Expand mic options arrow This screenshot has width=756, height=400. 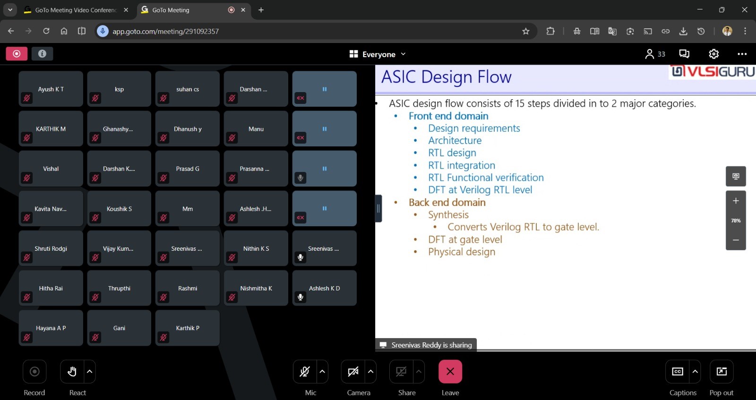pyautogui.click(x=322, y=372)
